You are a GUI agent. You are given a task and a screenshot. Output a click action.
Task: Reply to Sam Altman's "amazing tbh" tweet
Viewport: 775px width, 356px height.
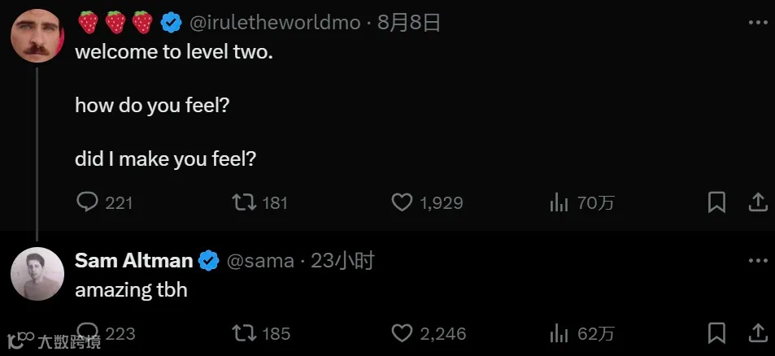[87, 332]
